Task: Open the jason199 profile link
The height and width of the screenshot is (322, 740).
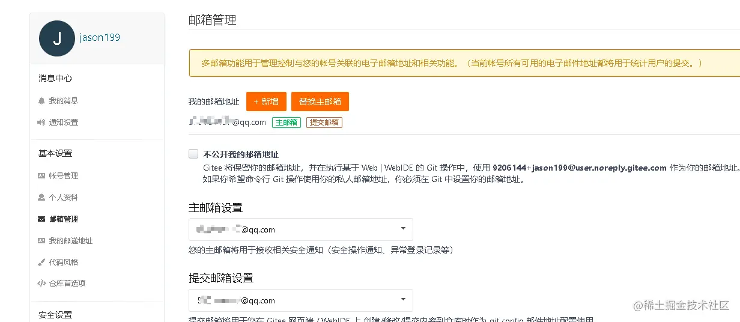Action: (100, 37)
